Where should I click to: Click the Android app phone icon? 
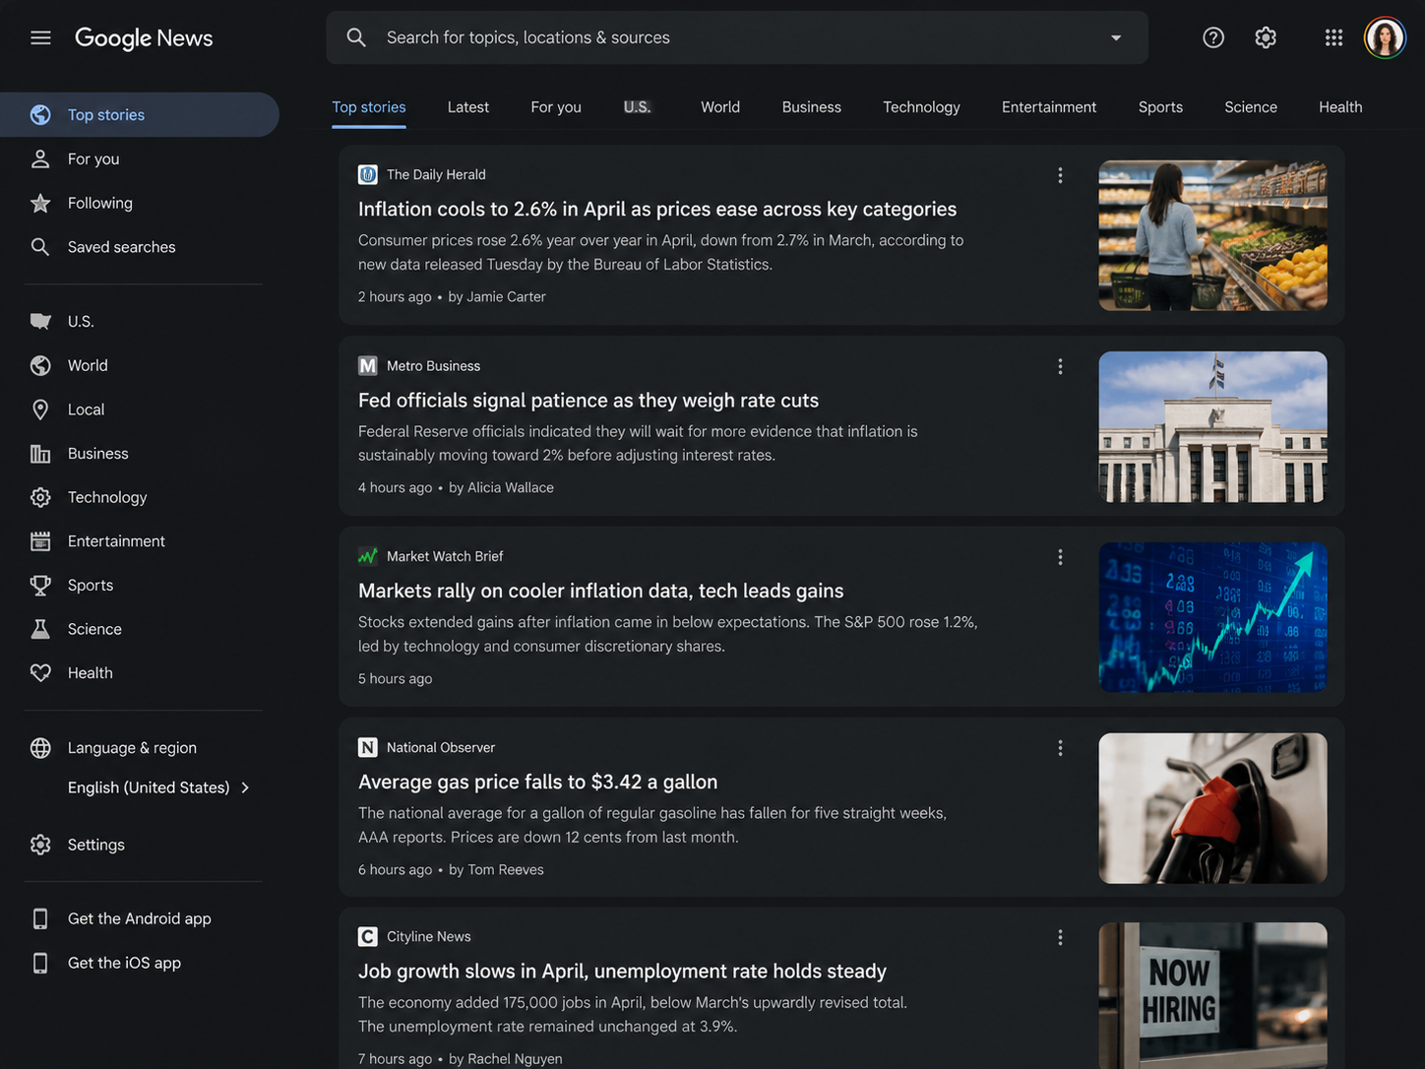tap(40, 918)
